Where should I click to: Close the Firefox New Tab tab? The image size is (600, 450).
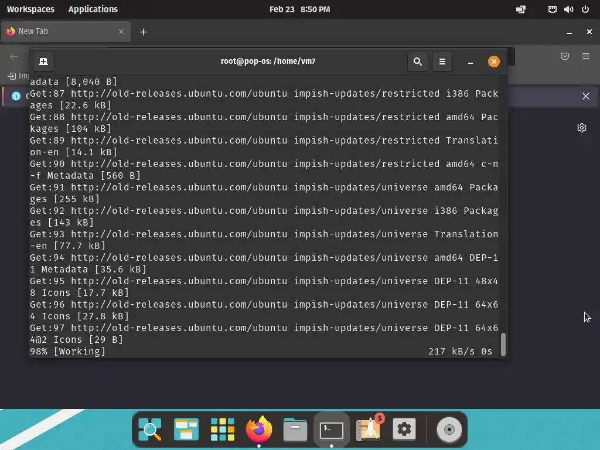coord(121,32)
